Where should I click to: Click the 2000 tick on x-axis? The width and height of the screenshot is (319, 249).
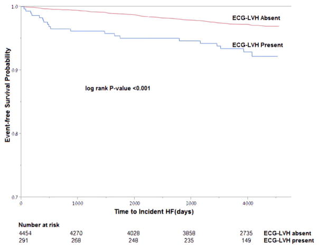tap(134, 203)
